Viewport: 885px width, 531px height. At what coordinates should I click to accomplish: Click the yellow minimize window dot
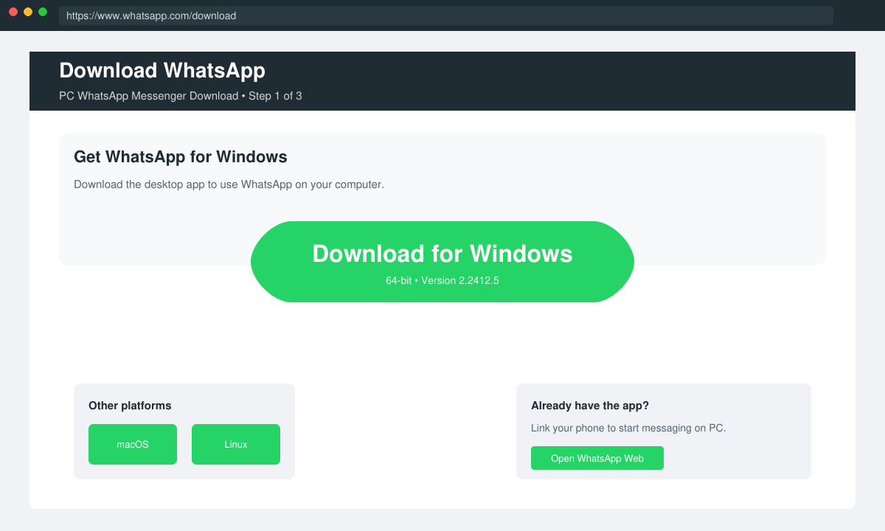pos(28,12)
